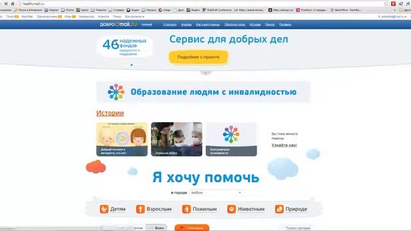Open the Как я могу помочь page
The height and width of the screenshot is (231, 411).
(208, 24)
